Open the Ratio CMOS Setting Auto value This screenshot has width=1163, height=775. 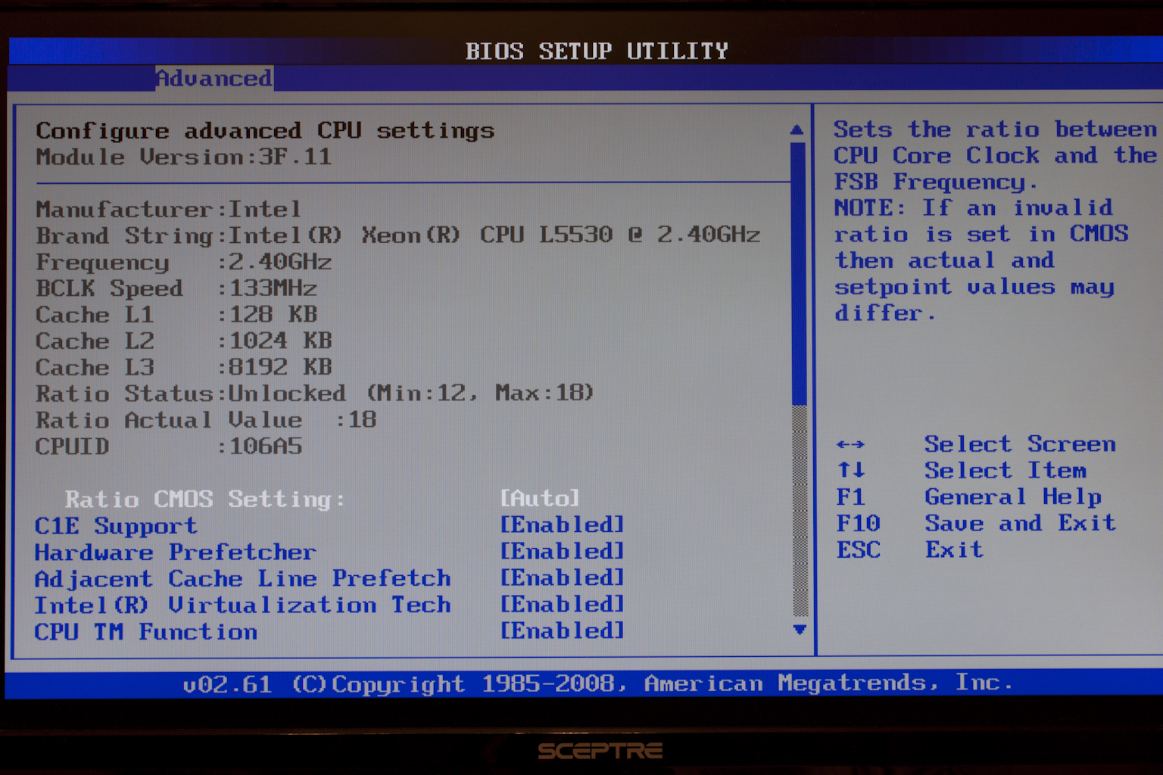tap(540, 498)
